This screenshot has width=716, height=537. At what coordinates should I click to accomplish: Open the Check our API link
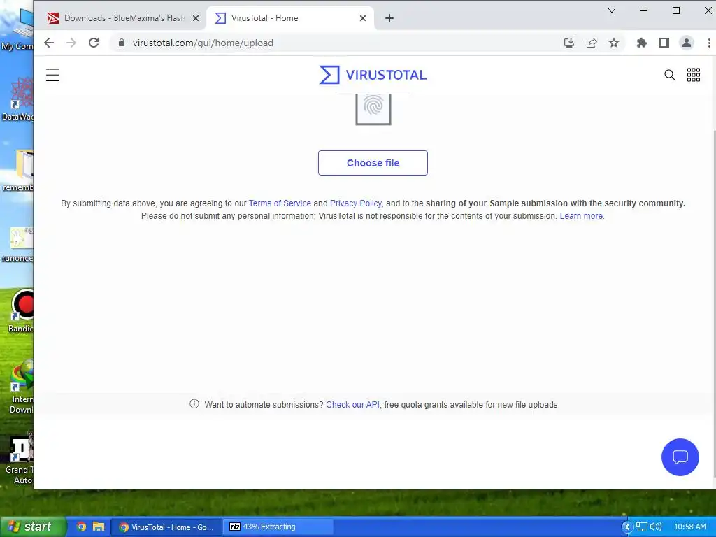click(352, 405)
